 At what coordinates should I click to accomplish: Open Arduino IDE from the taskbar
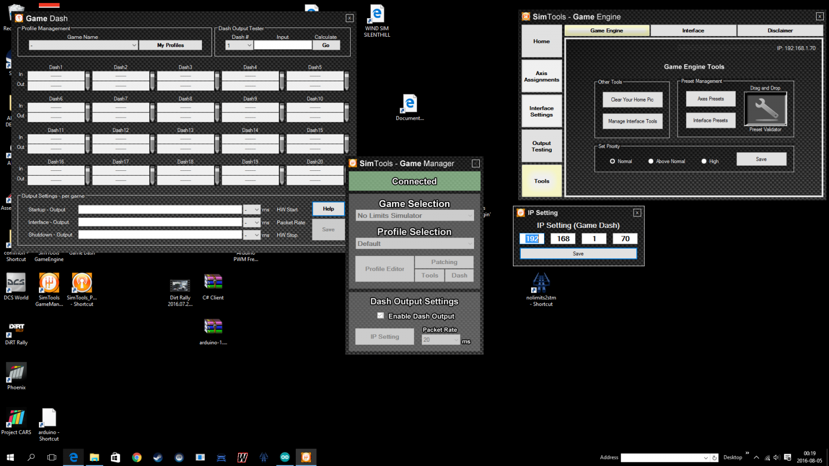(284, 457)
